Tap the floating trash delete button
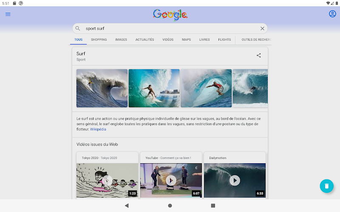The image size is (340, 212). tap(326, 186)
